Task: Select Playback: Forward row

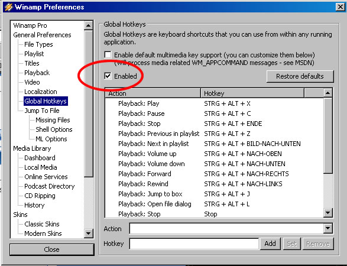Action: [x=214, y=174]
